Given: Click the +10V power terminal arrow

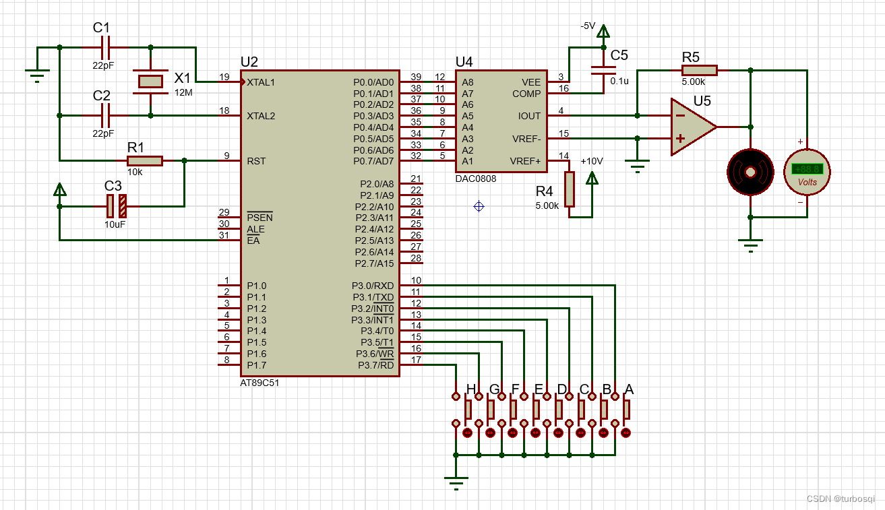Looking at the screenshot, I should pyautogui.click(x=592, y=179).
